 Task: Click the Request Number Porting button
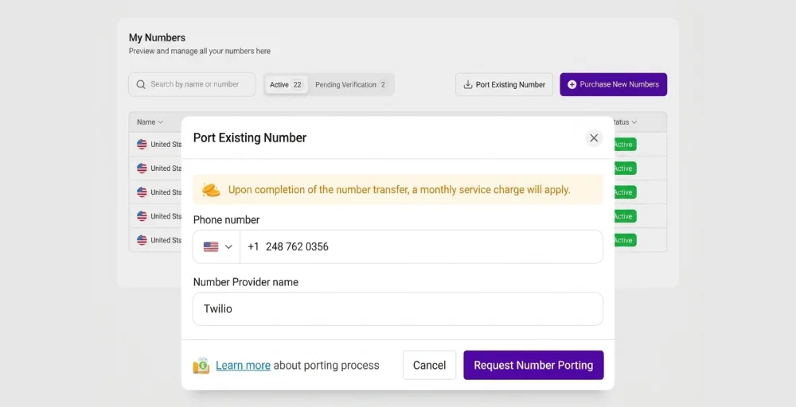tap(533, 365)
